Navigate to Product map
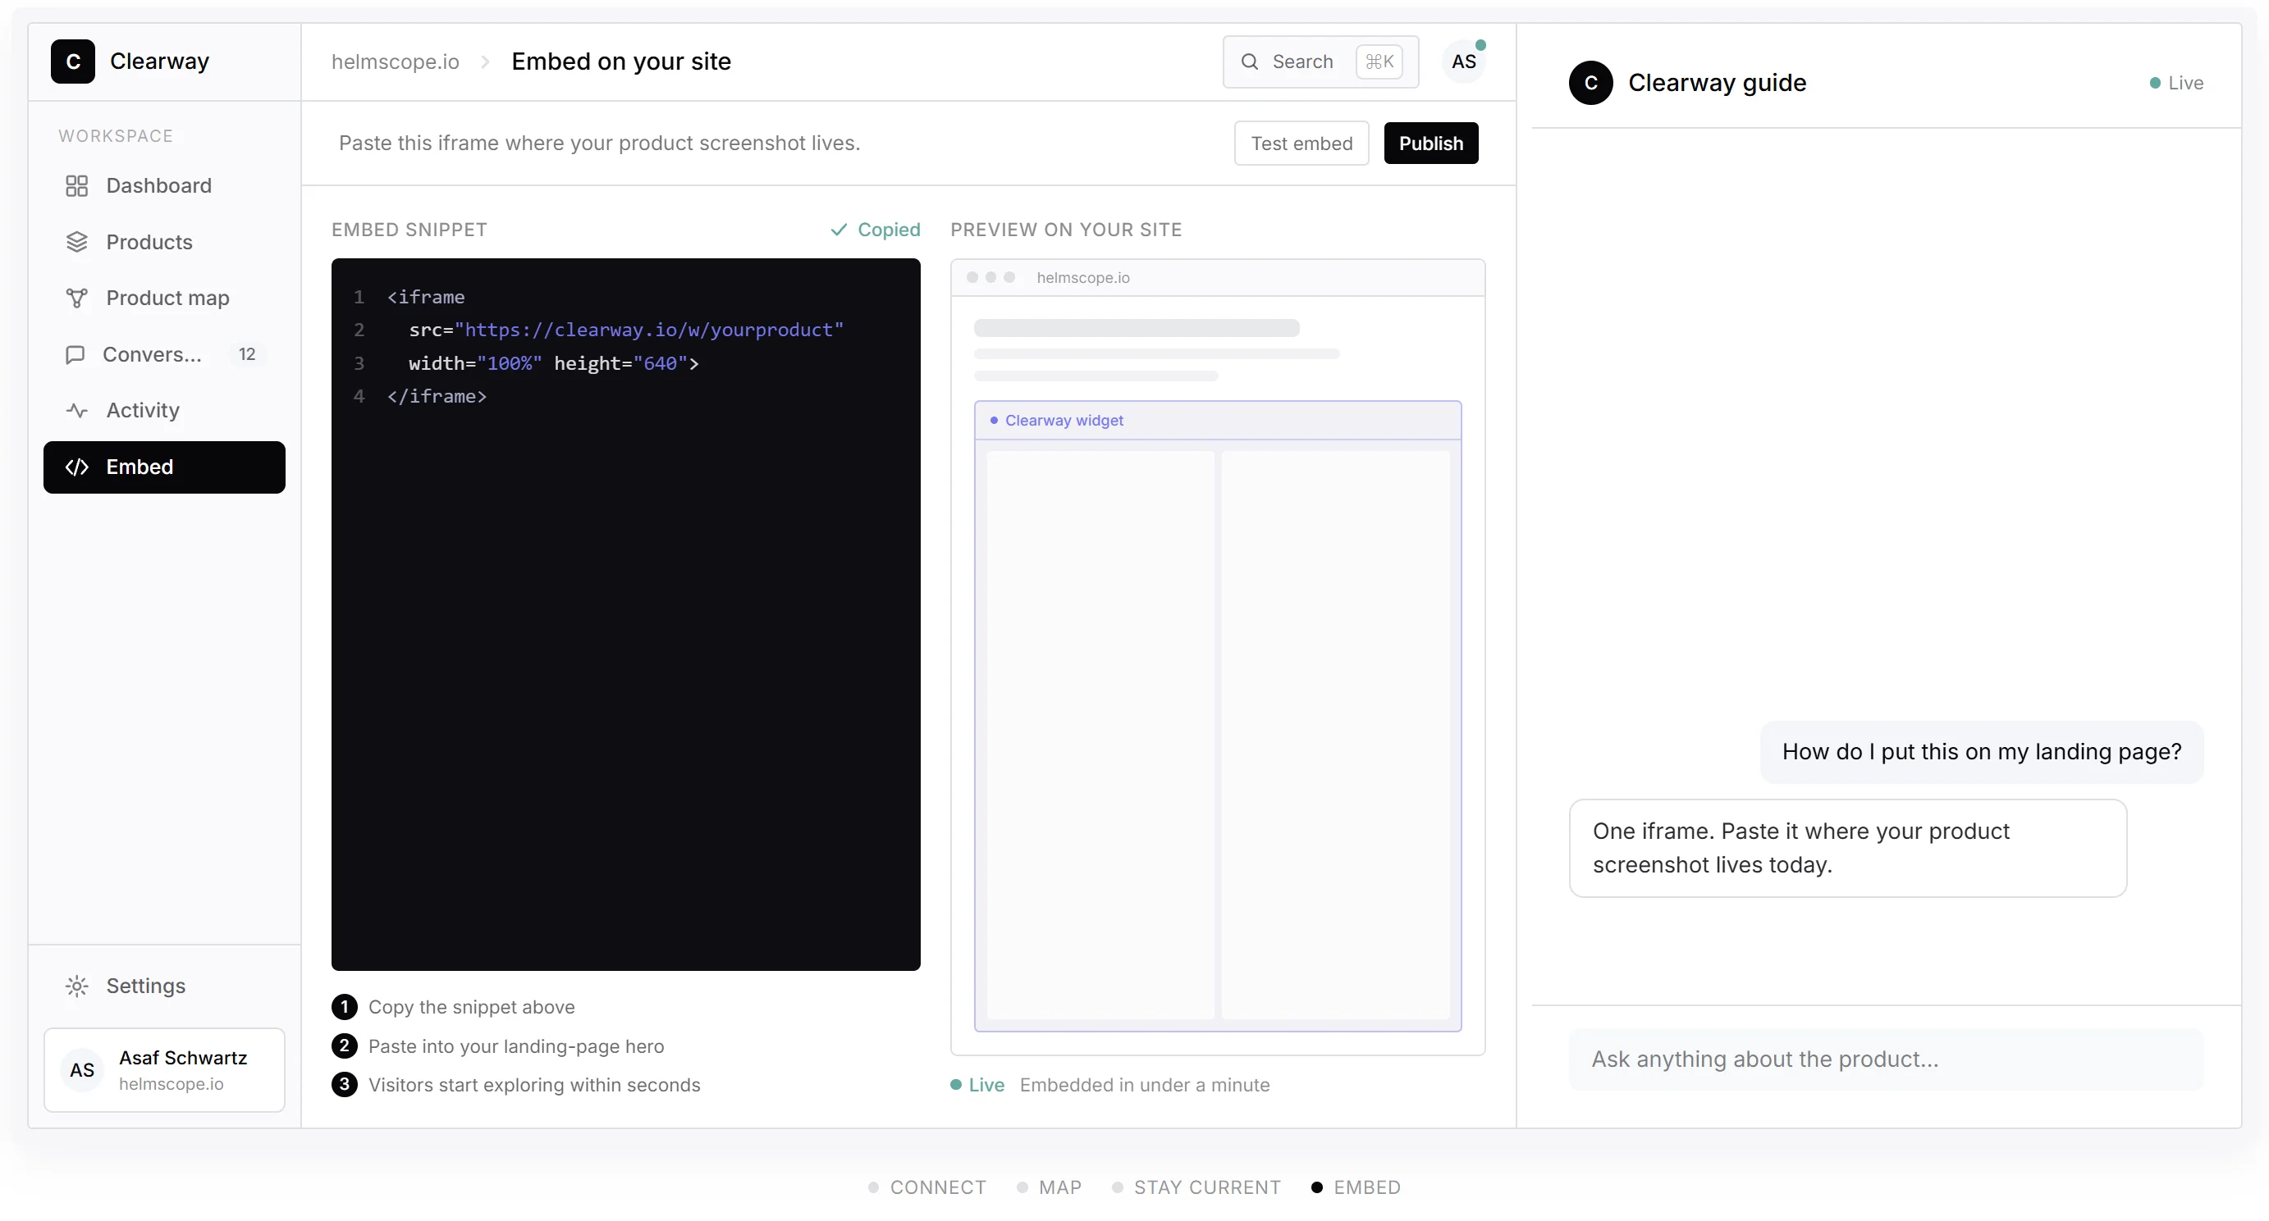The width and height of the screenshot is (2269, 1221). [165, 298]
